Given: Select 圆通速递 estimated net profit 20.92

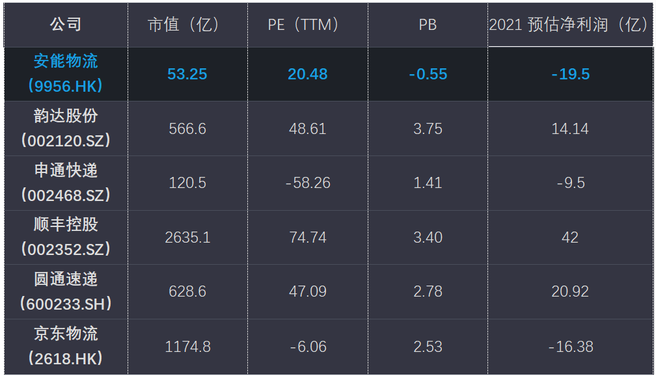Looking at the screenshot, I should point(570,291).
